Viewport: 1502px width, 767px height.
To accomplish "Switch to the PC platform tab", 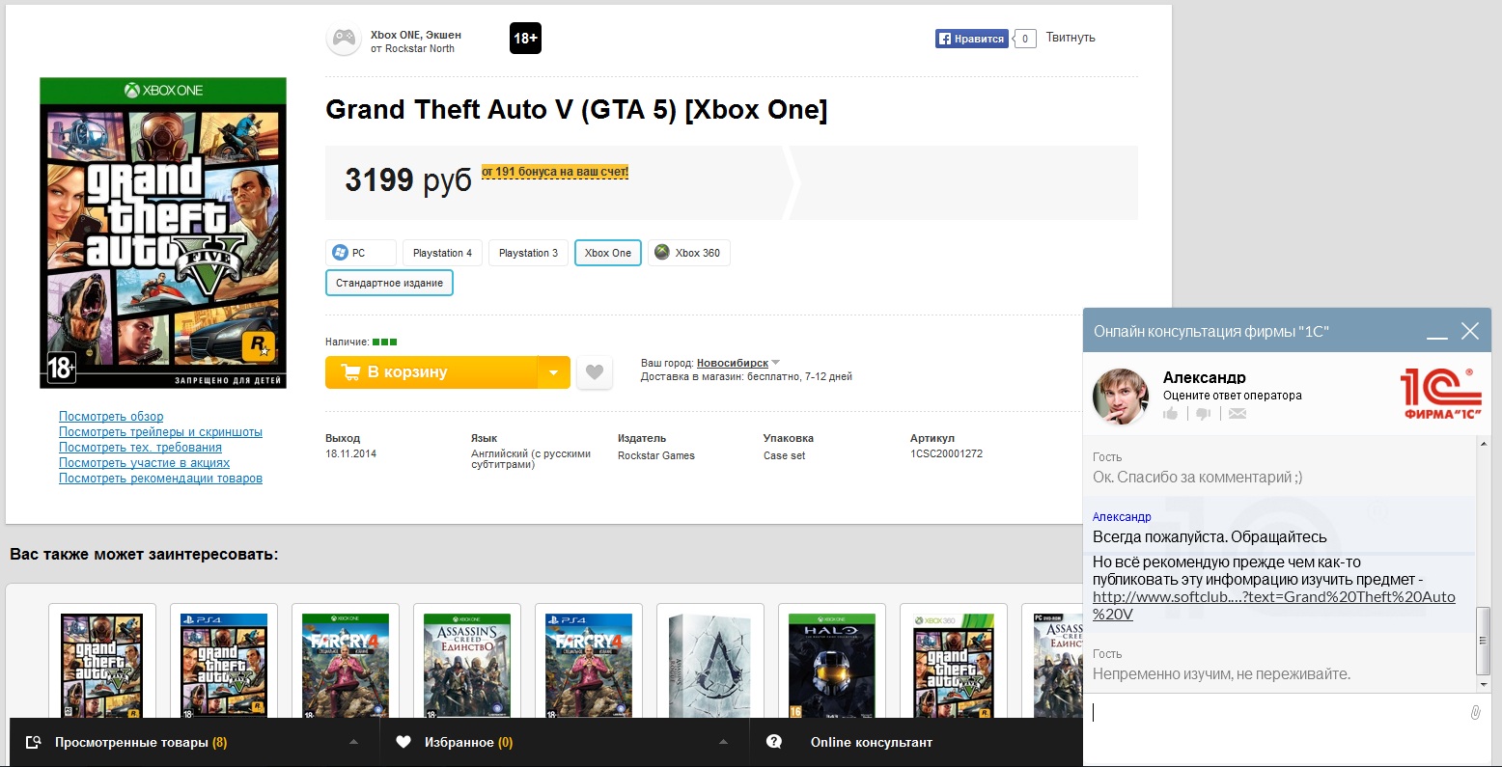I will click(361, 253).
